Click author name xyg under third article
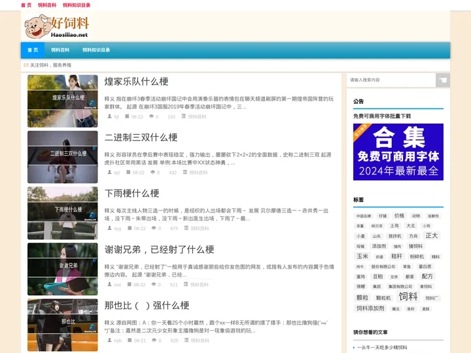Viewport: 471px width, 353px height. coord(118,229)
